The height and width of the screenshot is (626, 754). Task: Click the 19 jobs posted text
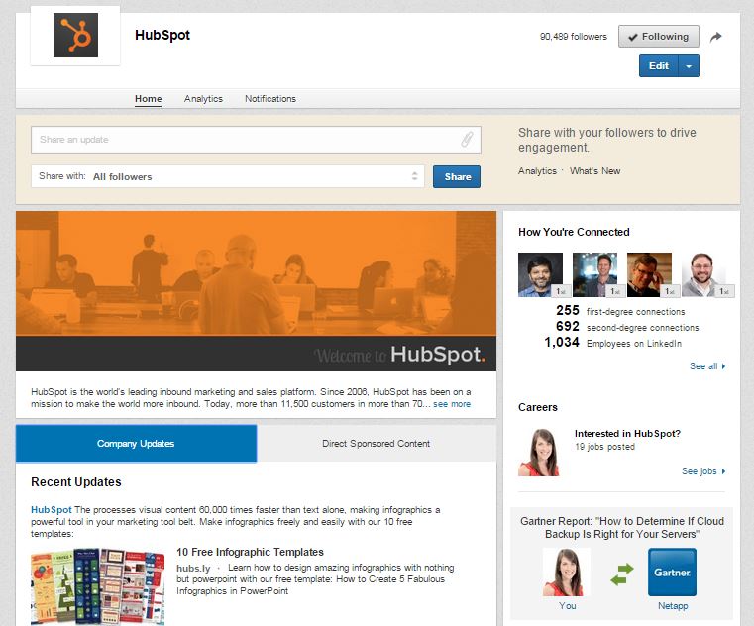pos(605,447)
